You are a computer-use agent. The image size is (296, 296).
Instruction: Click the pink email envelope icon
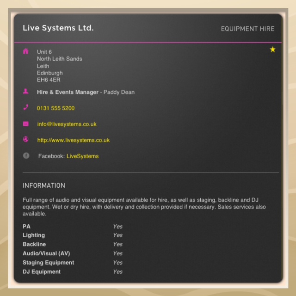point(26,123)
